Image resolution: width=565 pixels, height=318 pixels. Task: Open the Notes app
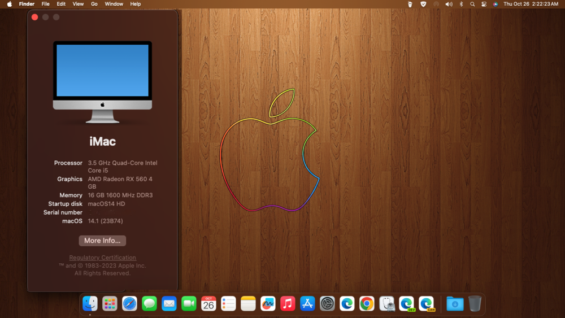pos(248,303)
